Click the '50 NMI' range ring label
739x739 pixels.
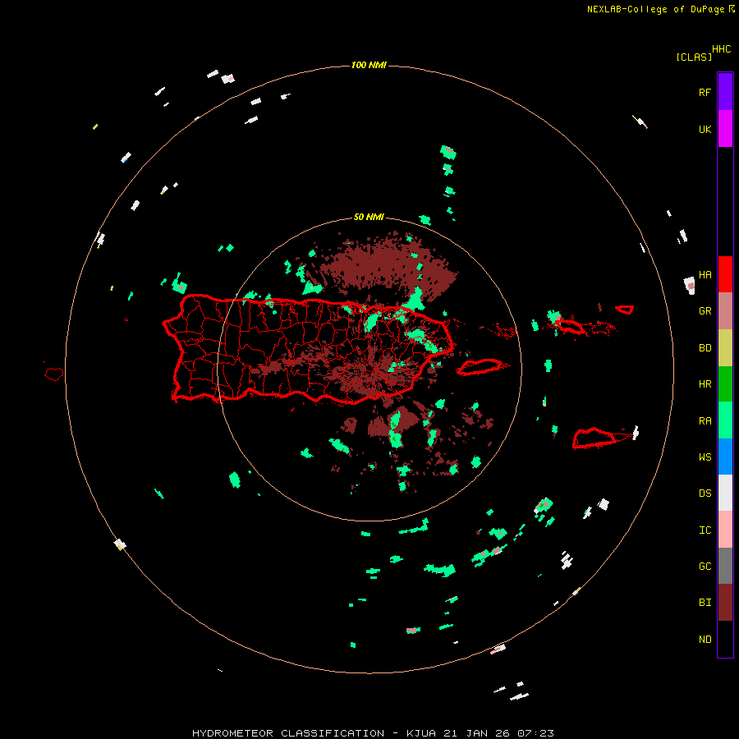(369, 217)
